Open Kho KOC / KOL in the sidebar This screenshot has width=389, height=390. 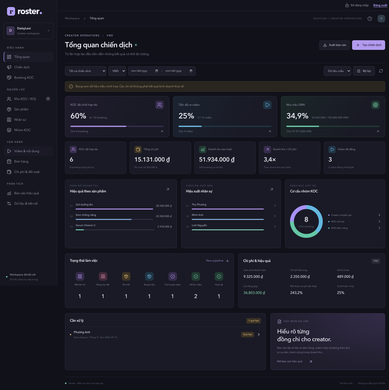(28, 99)
